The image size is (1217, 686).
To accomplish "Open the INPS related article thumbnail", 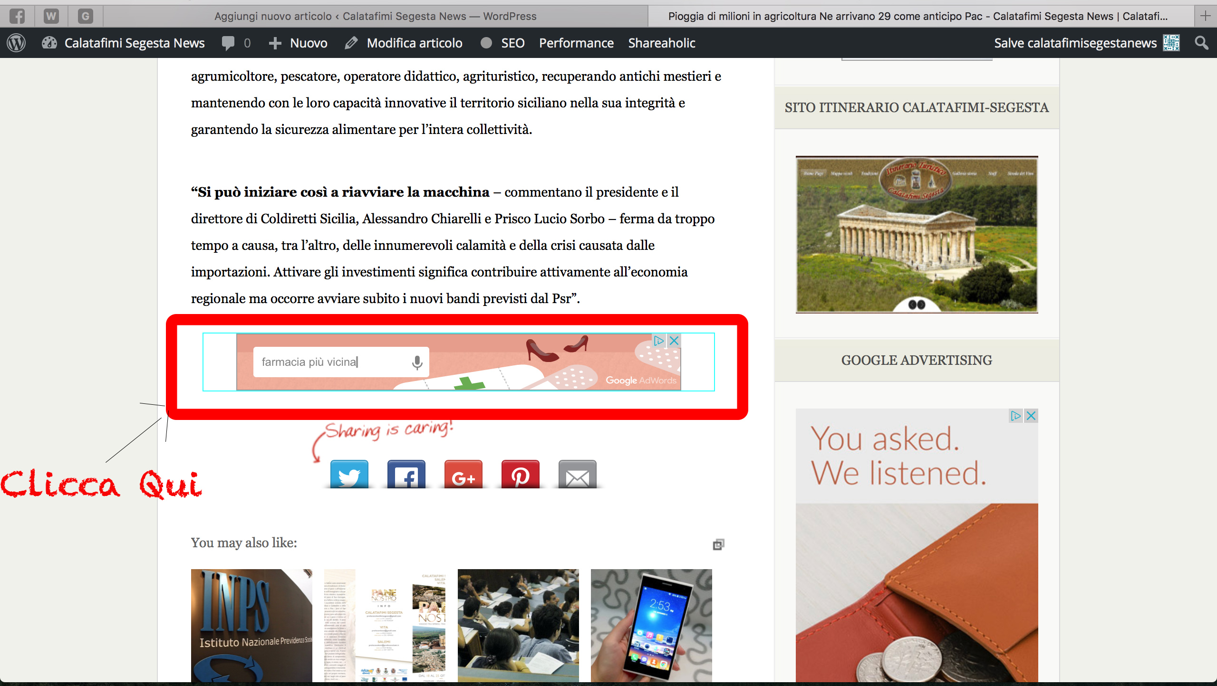I will pyautogui.click(x=251, y=625).
